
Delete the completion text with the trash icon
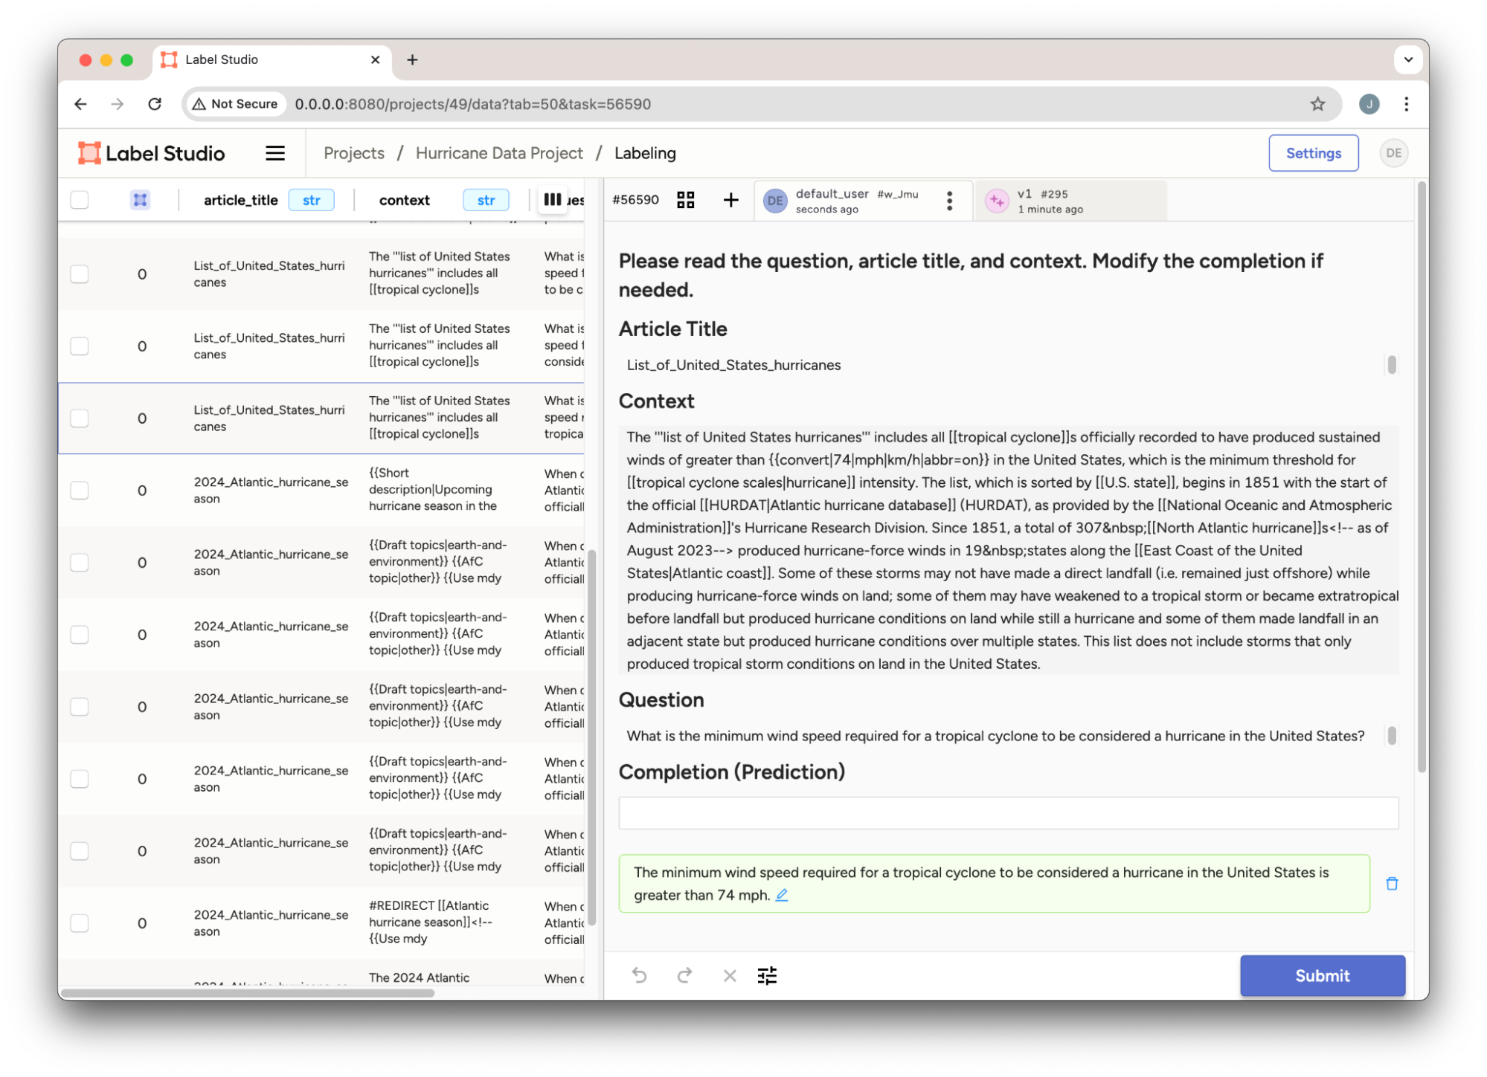1391,884
